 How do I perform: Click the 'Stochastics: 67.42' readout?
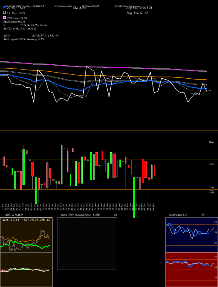coord(14,22)
